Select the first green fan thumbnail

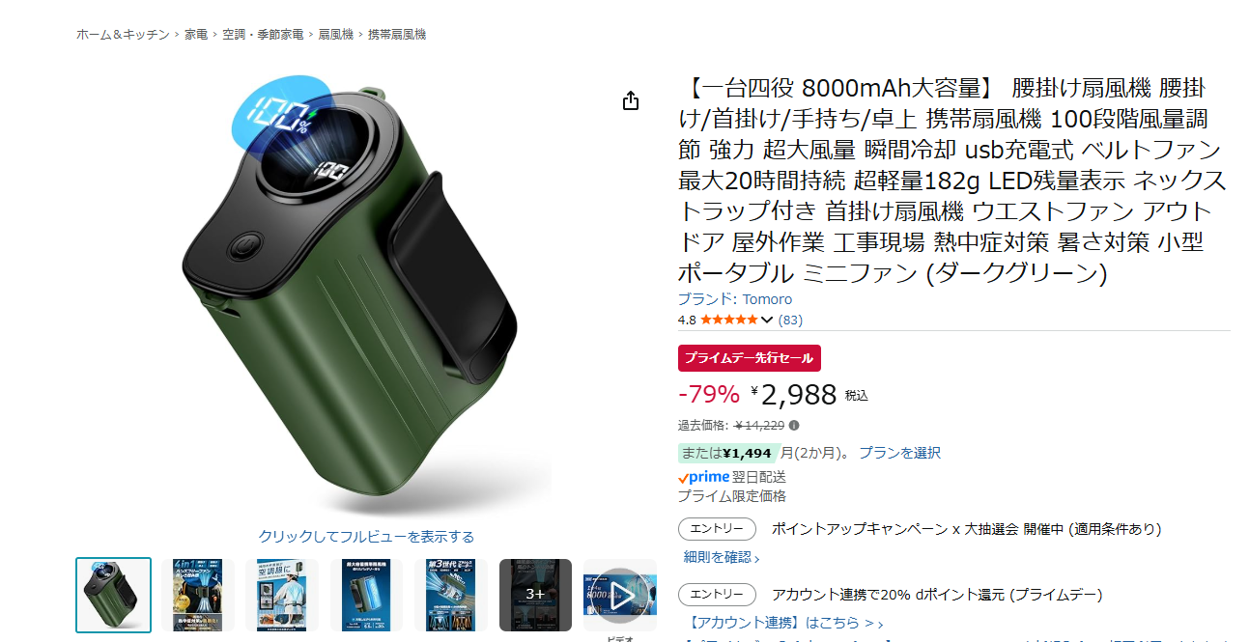tap(113, 595)
